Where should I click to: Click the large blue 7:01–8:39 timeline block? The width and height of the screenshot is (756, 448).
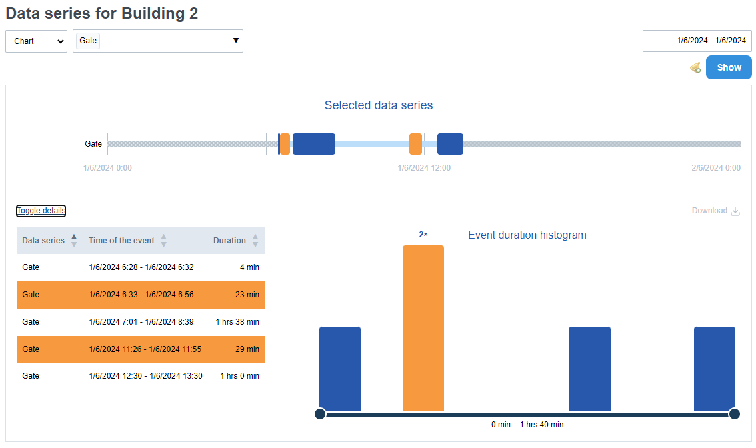coord(313,144)
